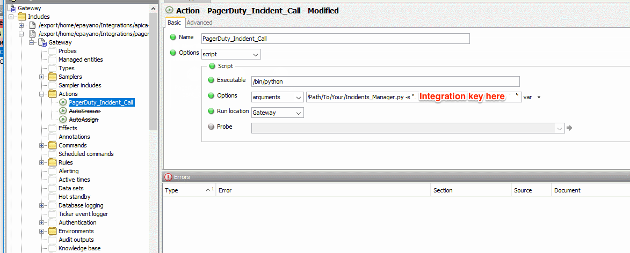Click the AutoAssign action icon
630x253 pixels.
coord(63,120)
